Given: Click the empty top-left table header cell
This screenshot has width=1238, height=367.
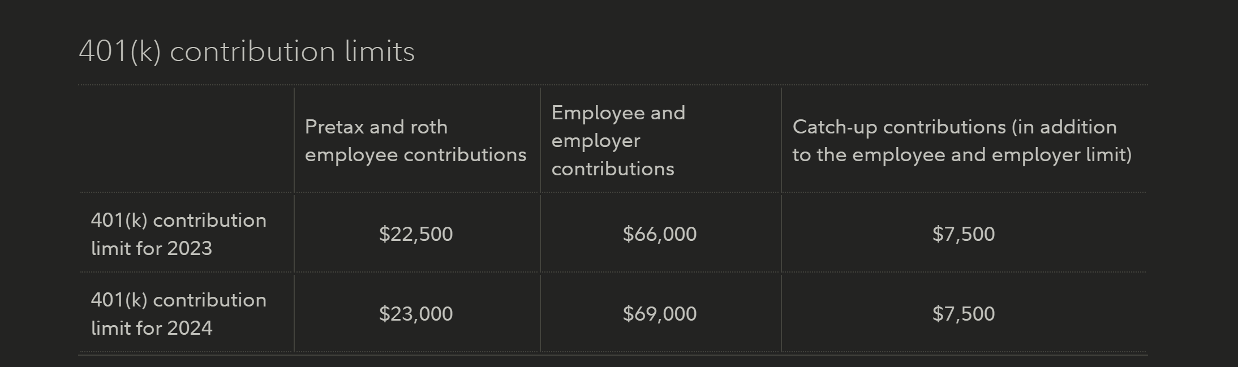Looking at the screenshot, I should pyautogui.click(x=187, y=140).
